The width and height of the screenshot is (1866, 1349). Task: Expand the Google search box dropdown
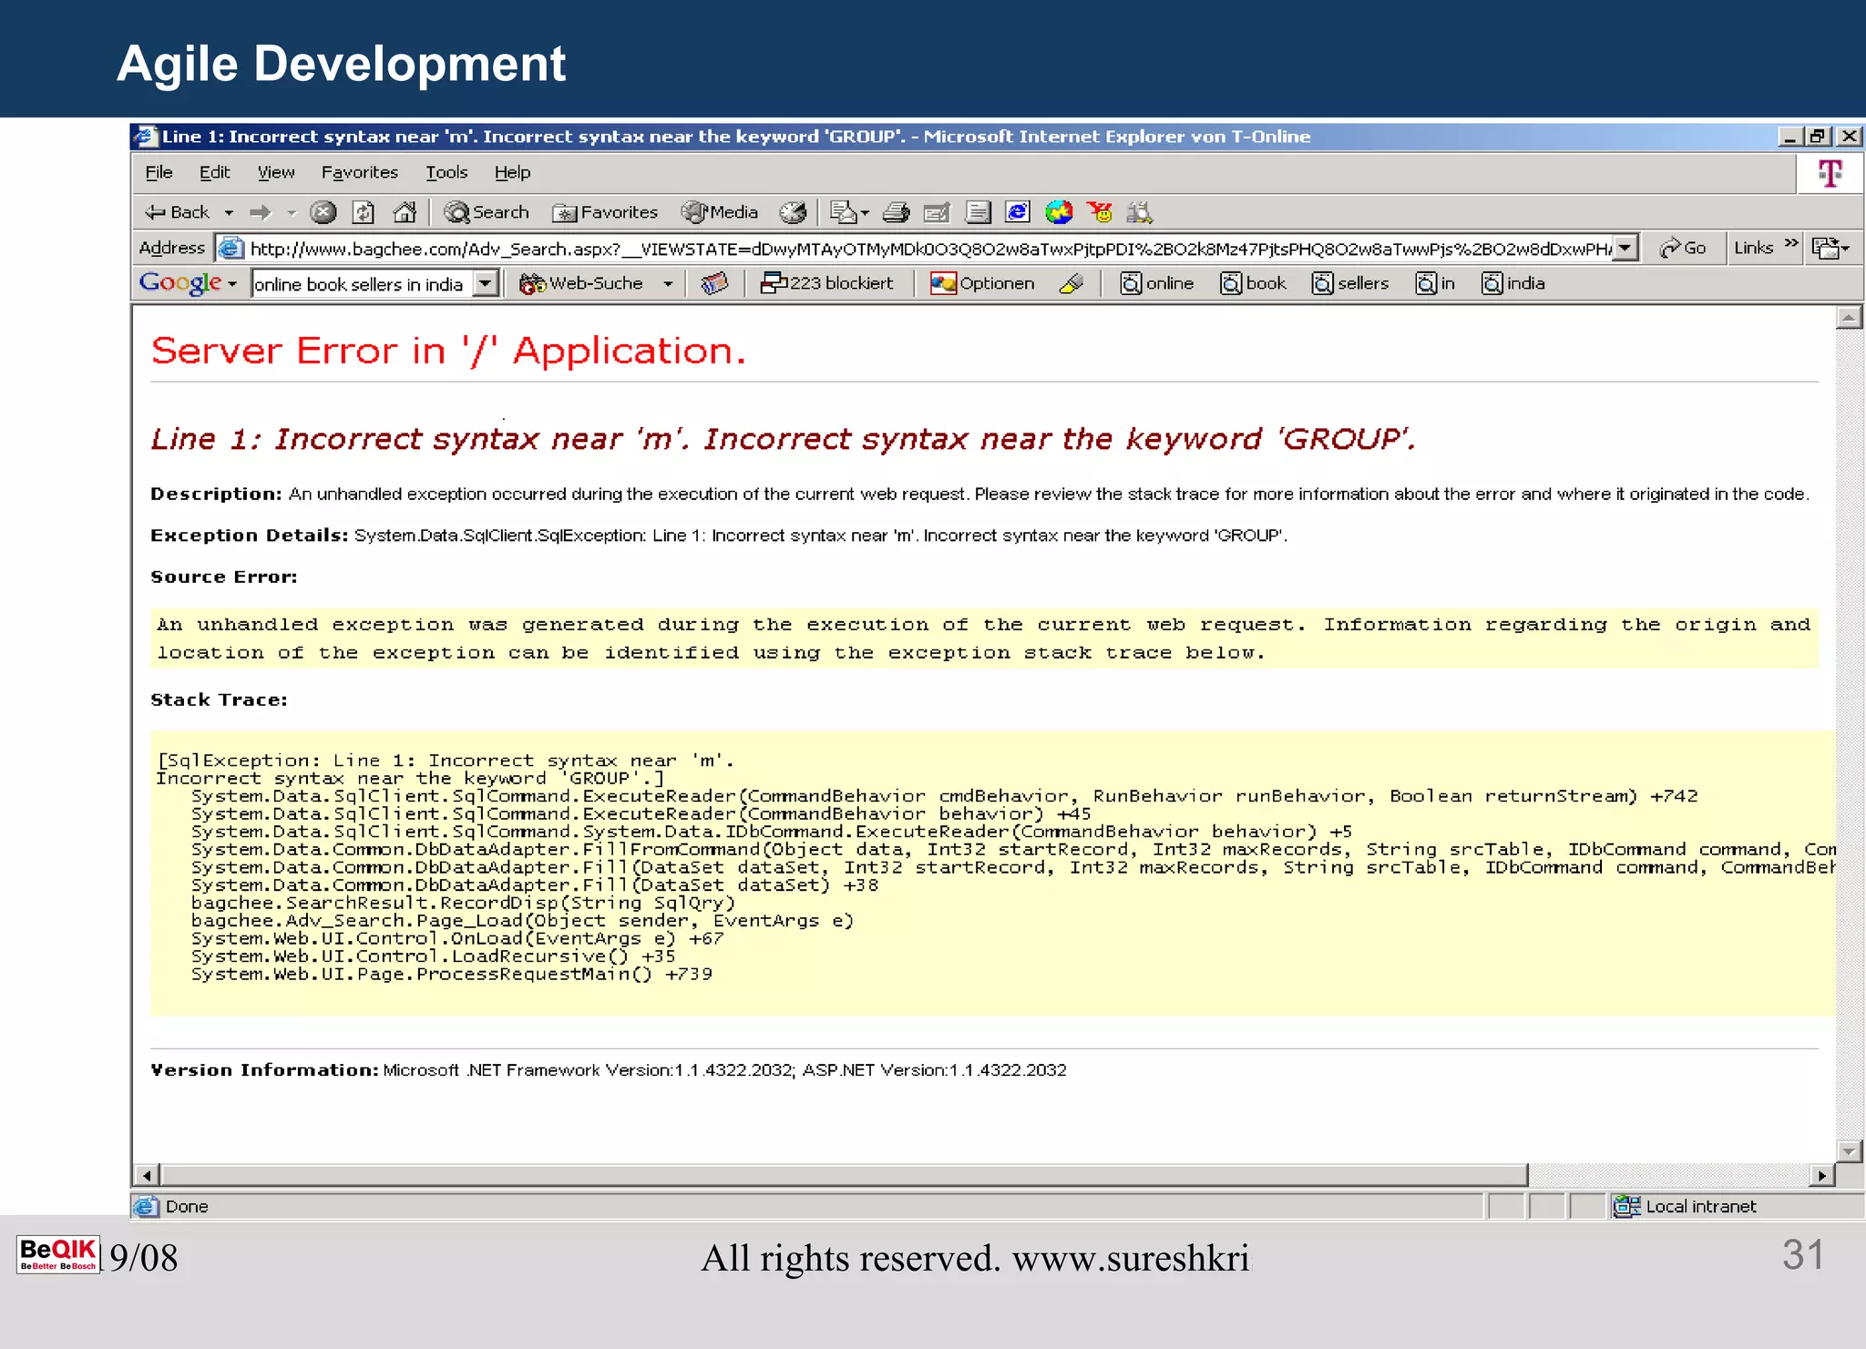click(487, 283)
